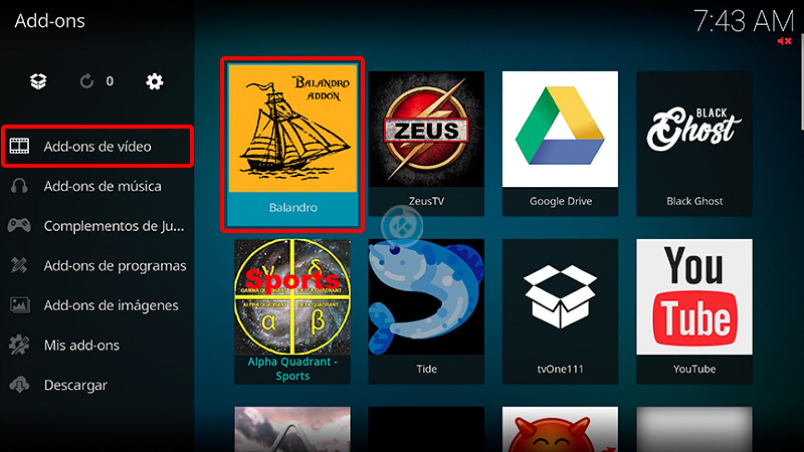Viewport: 804px width, 452px height.
Task: Open the add-ons settings gear
Action: 153,82
